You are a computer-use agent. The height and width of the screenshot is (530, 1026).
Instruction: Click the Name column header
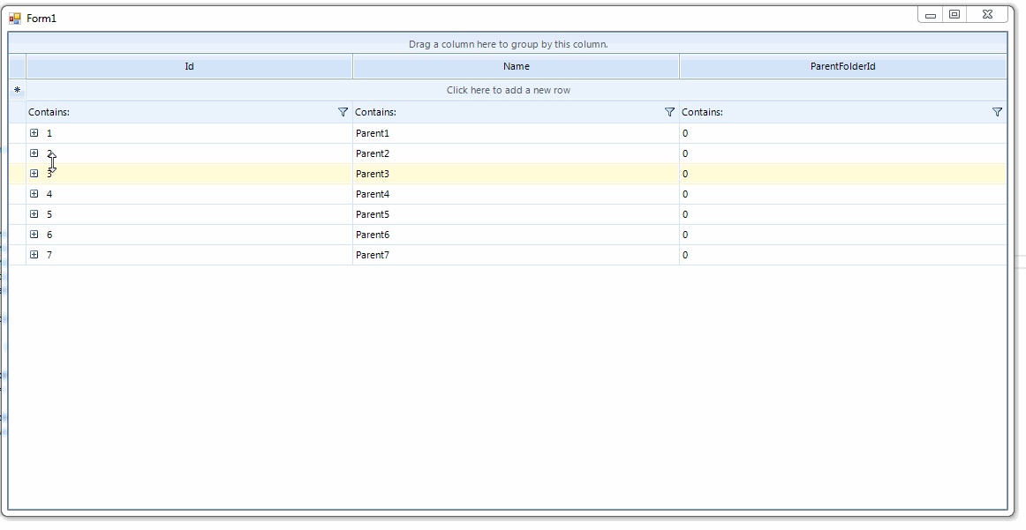click(x=516, y=66)
